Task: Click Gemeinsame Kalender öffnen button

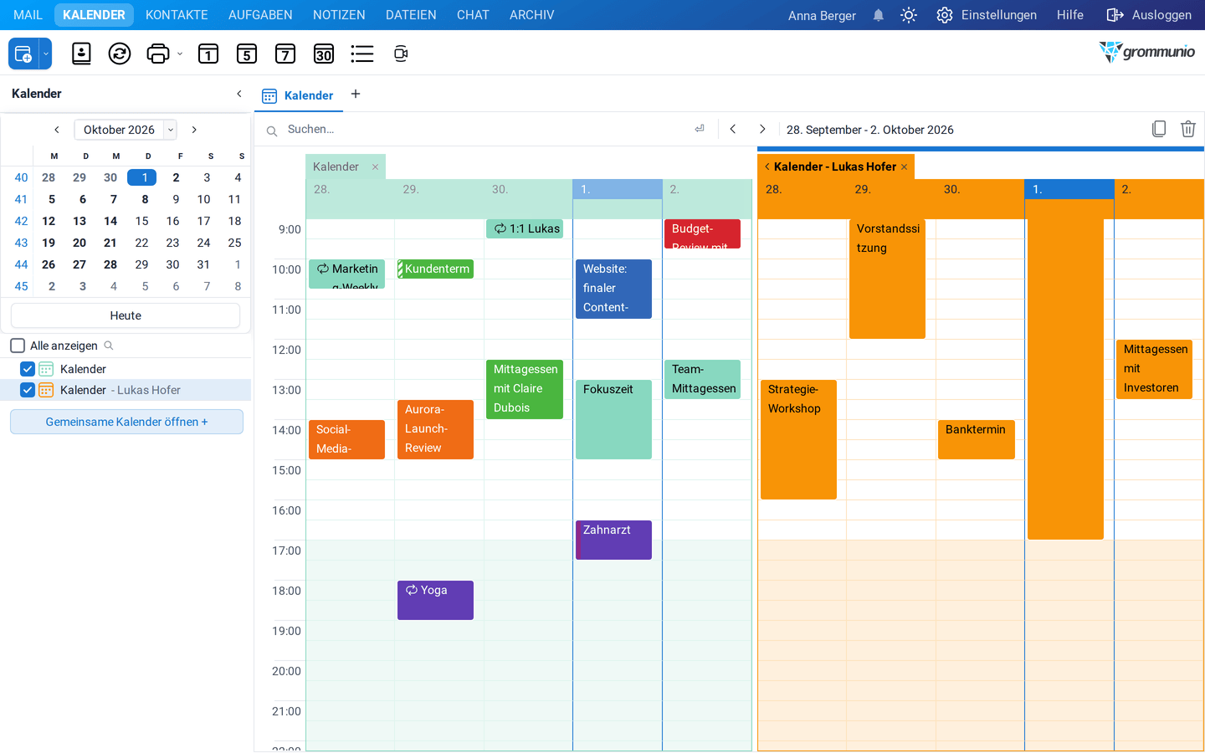Action: tap(126, 422)
